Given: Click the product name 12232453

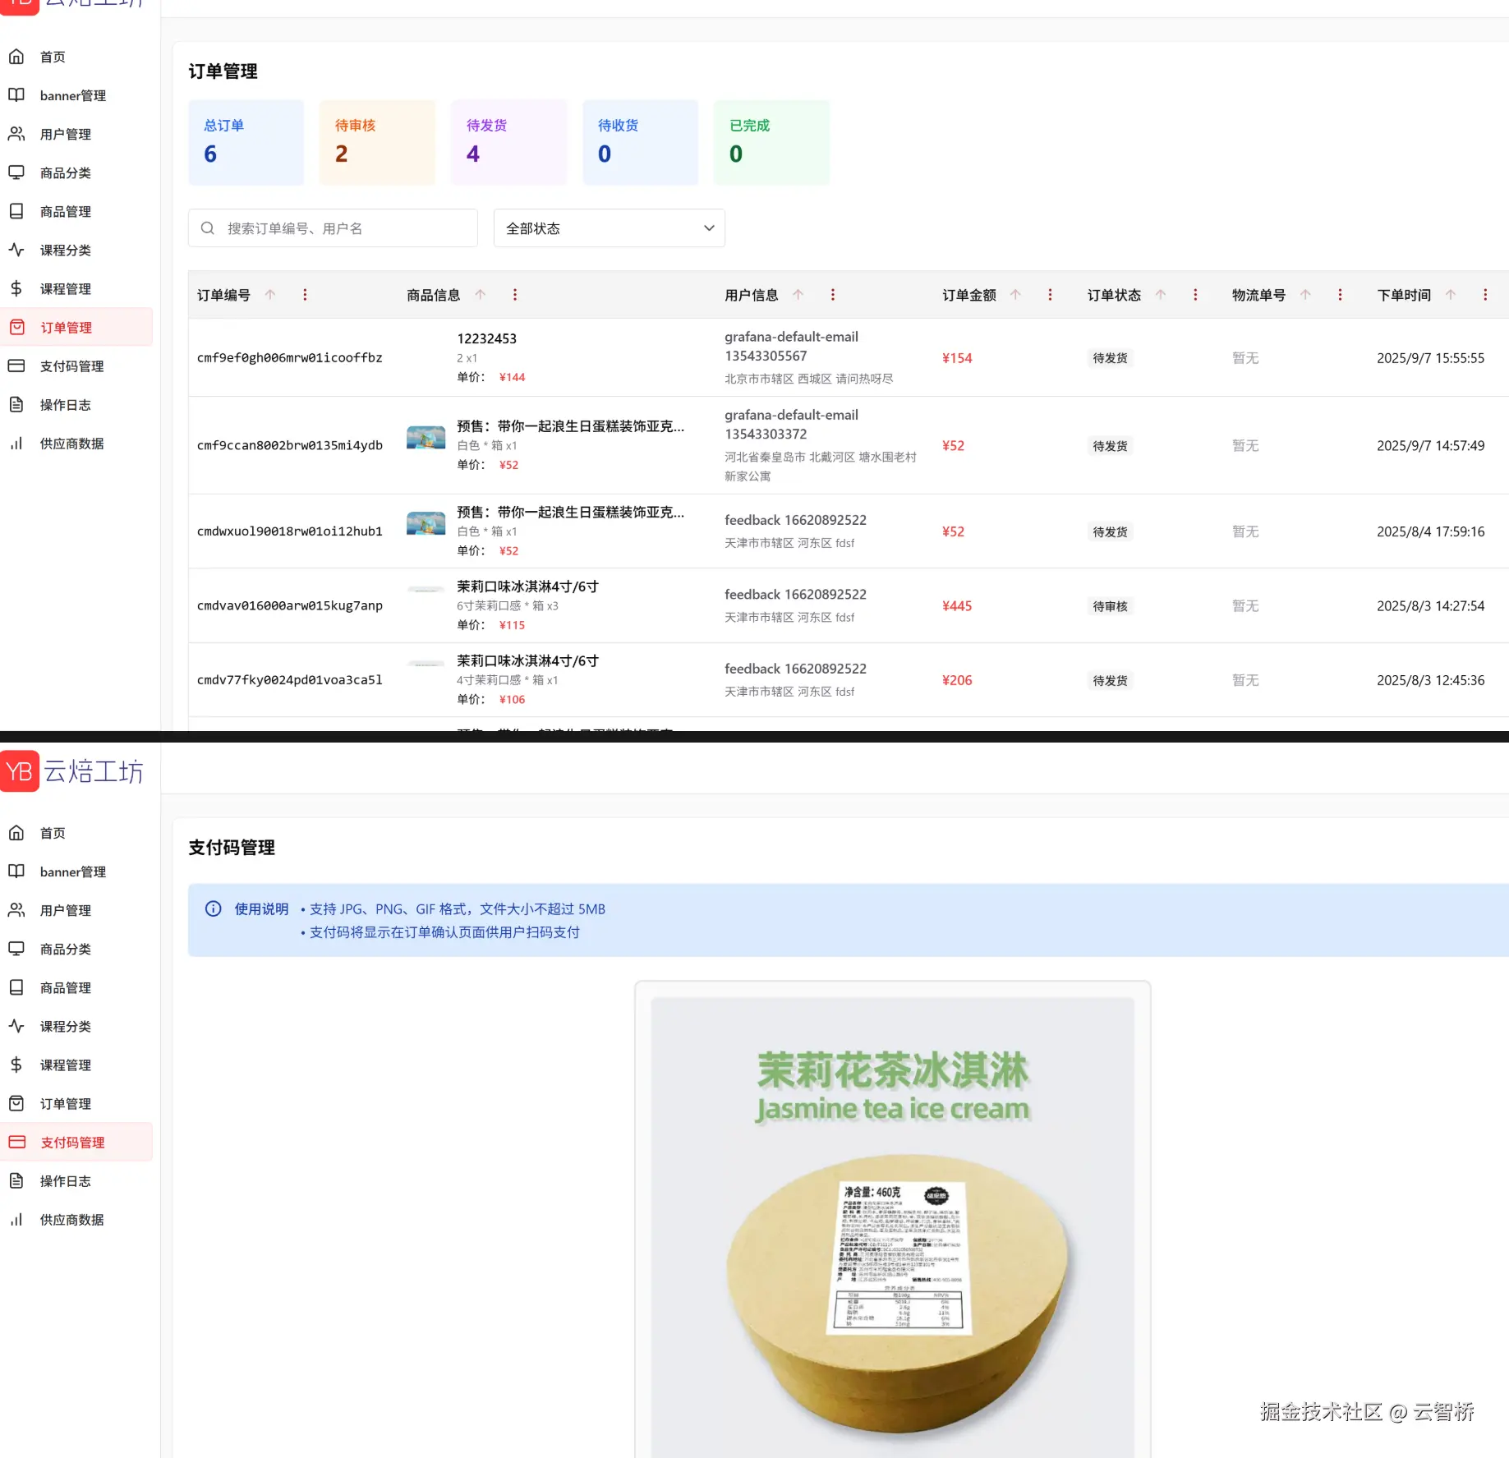Looking at the screenshot, I should (487, 338).
